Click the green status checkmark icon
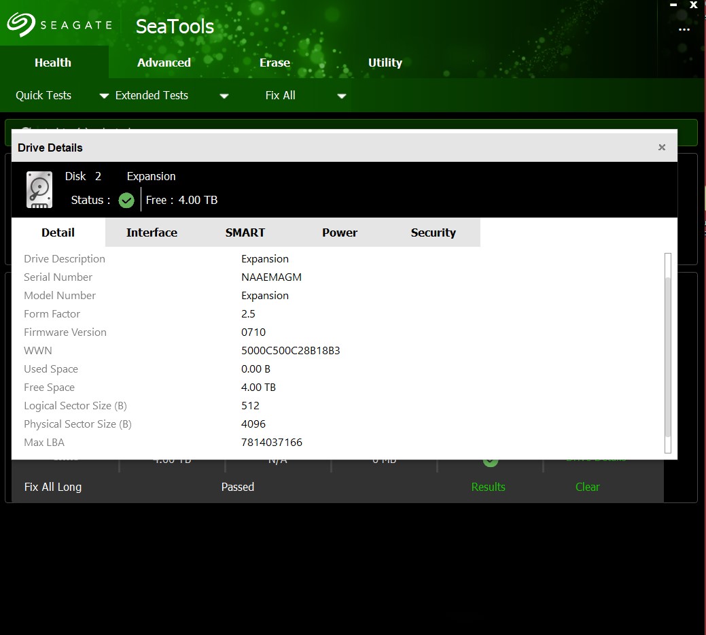Screen dimensions: 706x635 pyautogui.click(x=126, y=200)
